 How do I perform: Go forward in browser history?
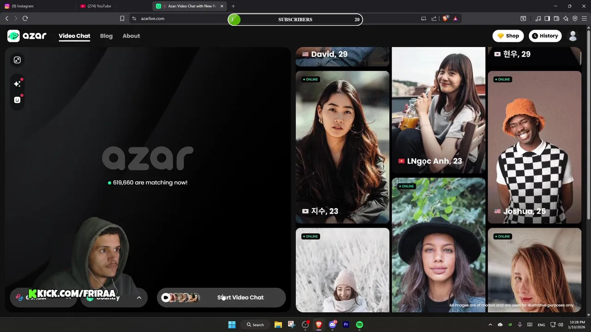point(16,18)
